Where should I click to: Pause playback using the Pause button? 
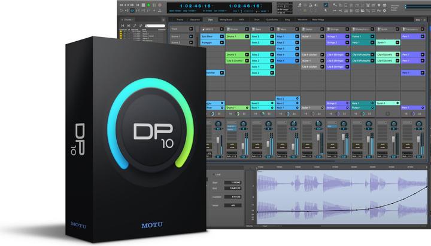[154, 5]
